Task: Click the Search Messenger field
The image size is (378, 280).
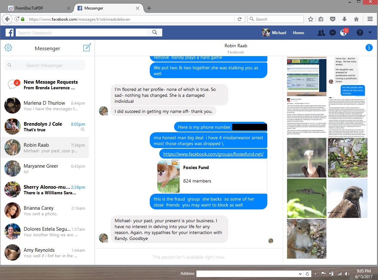Action: coord(45,65)
